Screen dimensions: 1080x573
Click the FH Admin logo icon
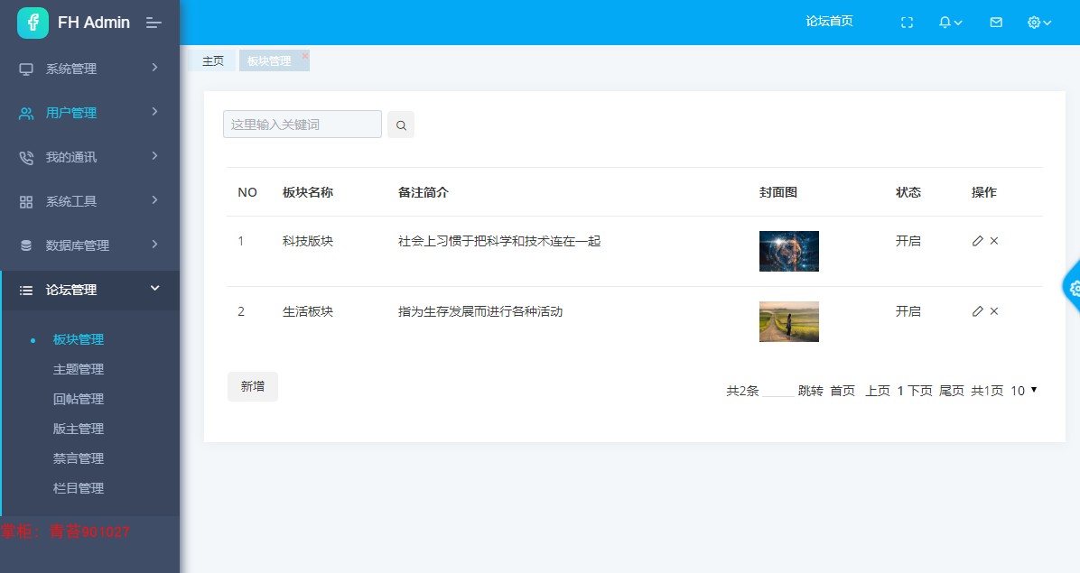tap(33, 23)
